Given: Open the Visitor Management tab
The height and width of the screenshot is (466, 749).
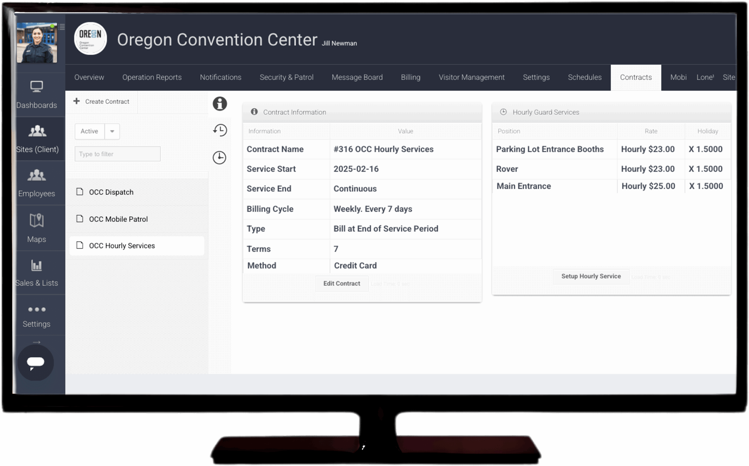Looking at the screenshot, I should (x=472, y=77).
